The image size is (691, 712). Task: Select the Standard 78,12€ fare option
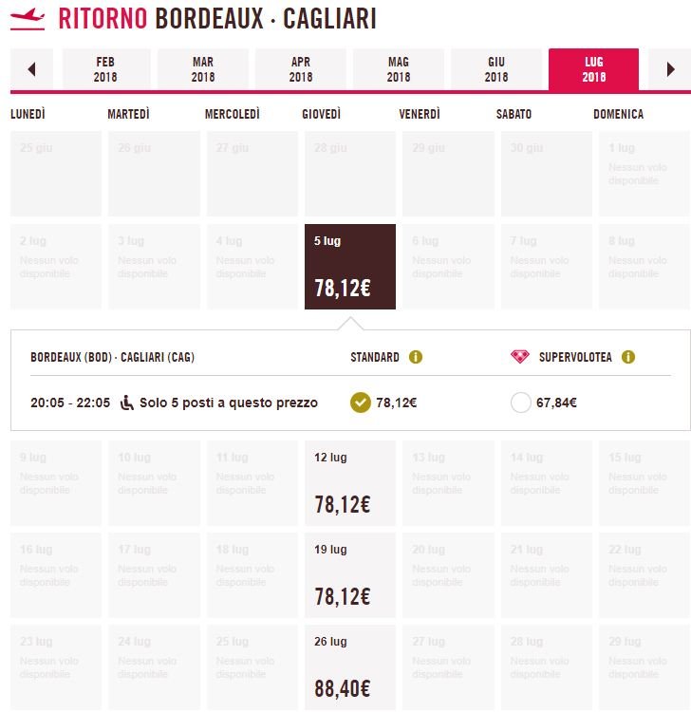[361, 403]
